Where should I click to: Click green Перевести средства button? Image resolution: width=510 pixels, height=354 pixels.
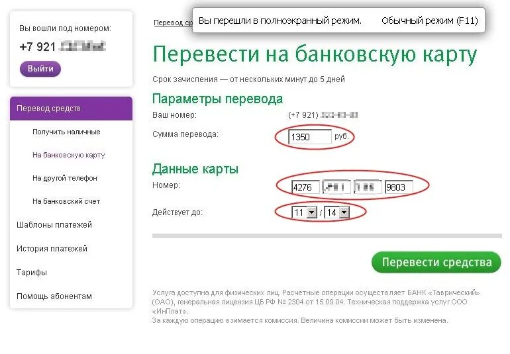pyautogui.click(x=436, y=262)
